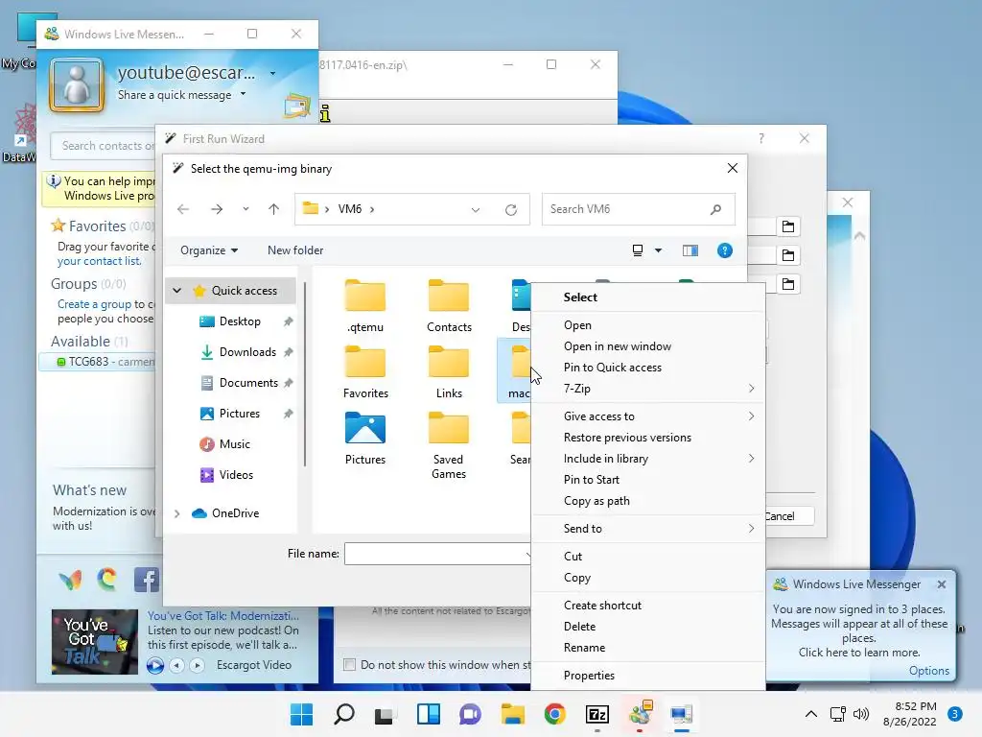Image resolution: width=982 pixels, height=737 pixels.
Task: Click Options in Messenger notification
Action: (928, 671)
